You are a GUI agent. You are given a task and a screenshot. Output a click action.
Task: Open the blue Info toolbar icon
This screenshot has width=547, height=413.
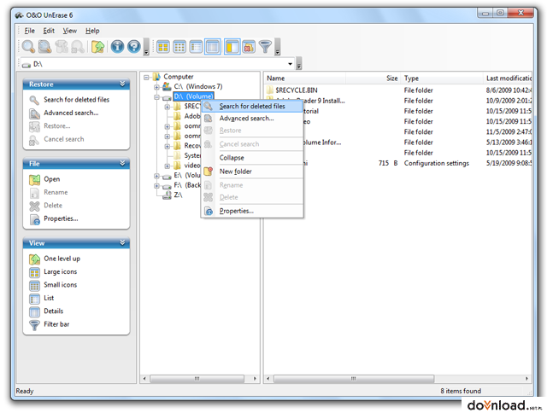117,46
